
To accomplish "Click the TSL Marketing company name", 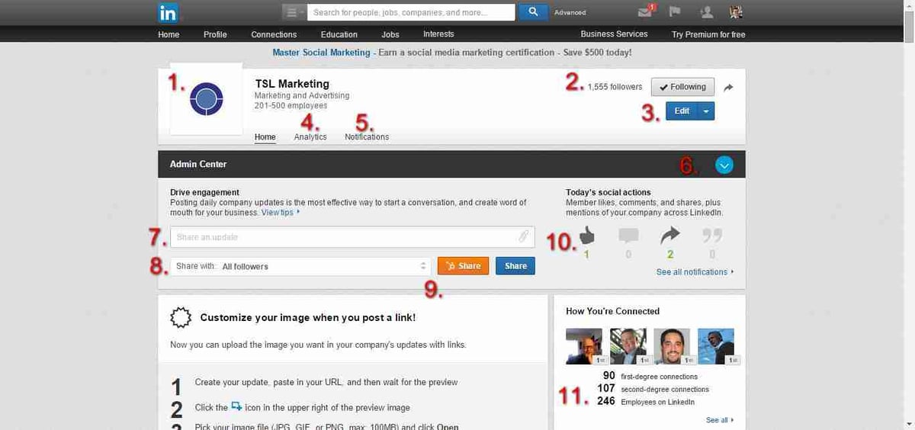I will click(x=292, y=84).
